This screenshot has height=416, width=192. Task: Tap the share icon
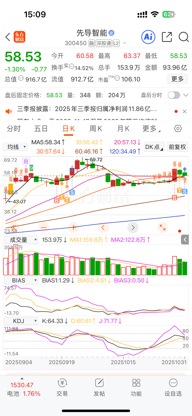coord(167,37)
